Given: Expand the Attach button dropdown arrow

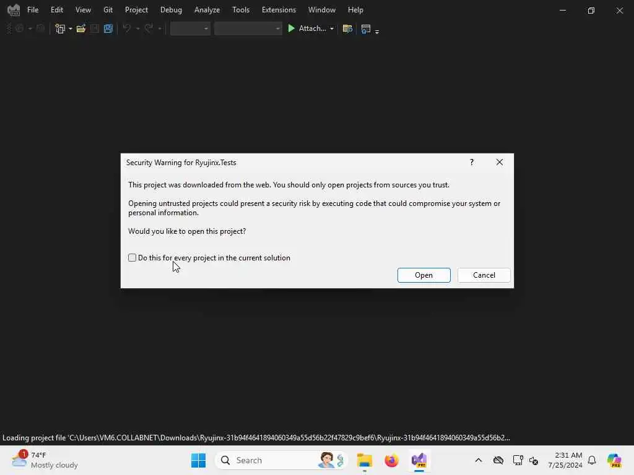Looking at the screenshot, I should tap(332, 28).
